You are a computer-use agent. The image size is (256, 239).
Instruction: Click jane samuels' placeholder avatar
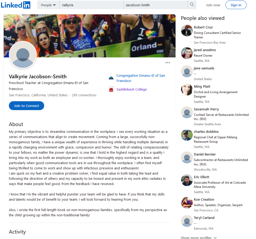click(x=187, y=71)
